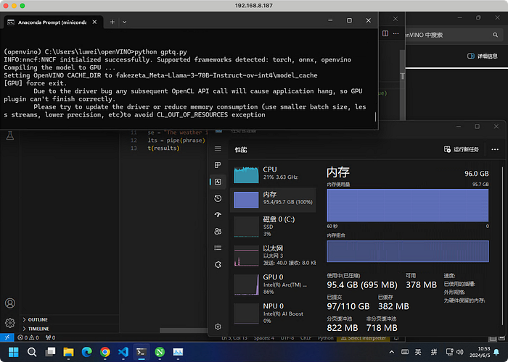Switch to Terminal on taskbar
508x362 pixels.
click(x=142, y=352)
